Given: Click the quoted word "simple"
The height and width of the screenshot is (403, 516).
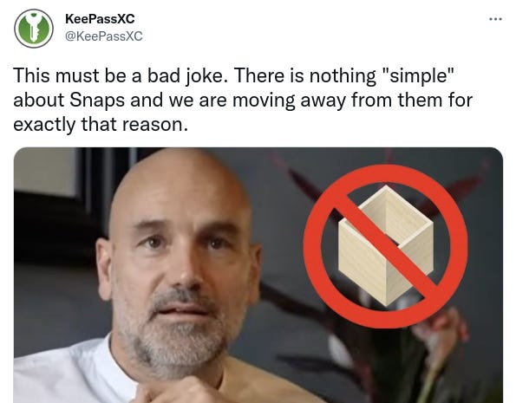Looking at the screenshot, I should (419, 75).
